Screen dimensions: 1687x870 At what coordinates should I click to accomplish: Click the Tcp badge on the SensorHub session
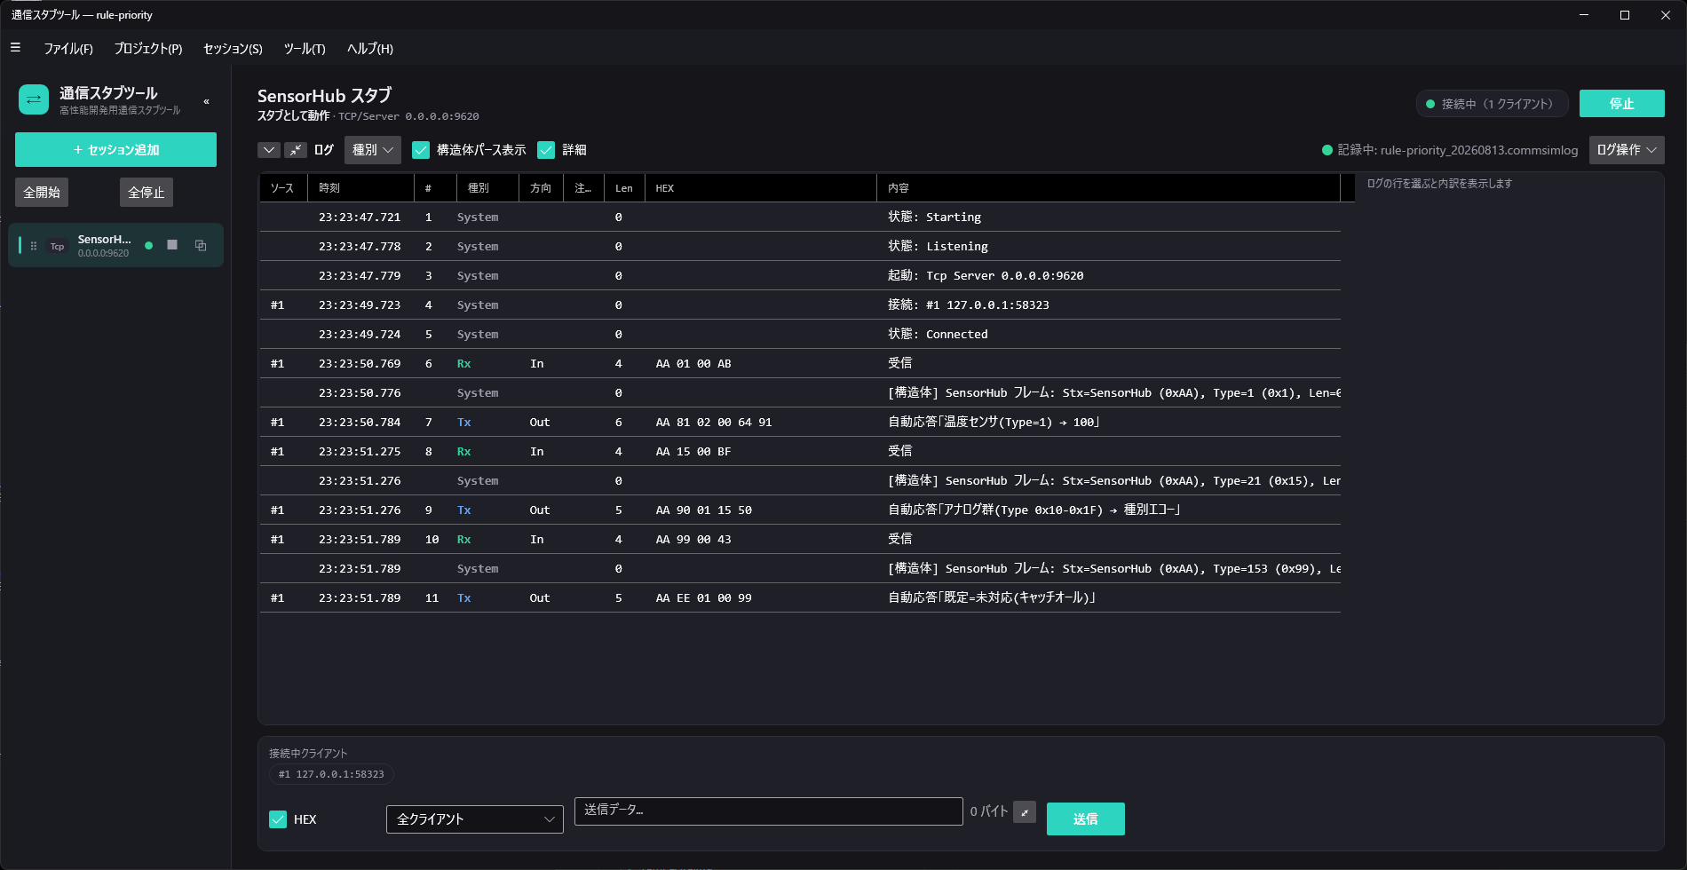(57, 246)
